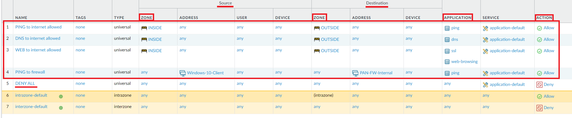Screen dimensions: 572x118
Task: Sort by the NAME column header
Action: coord(21,18)
